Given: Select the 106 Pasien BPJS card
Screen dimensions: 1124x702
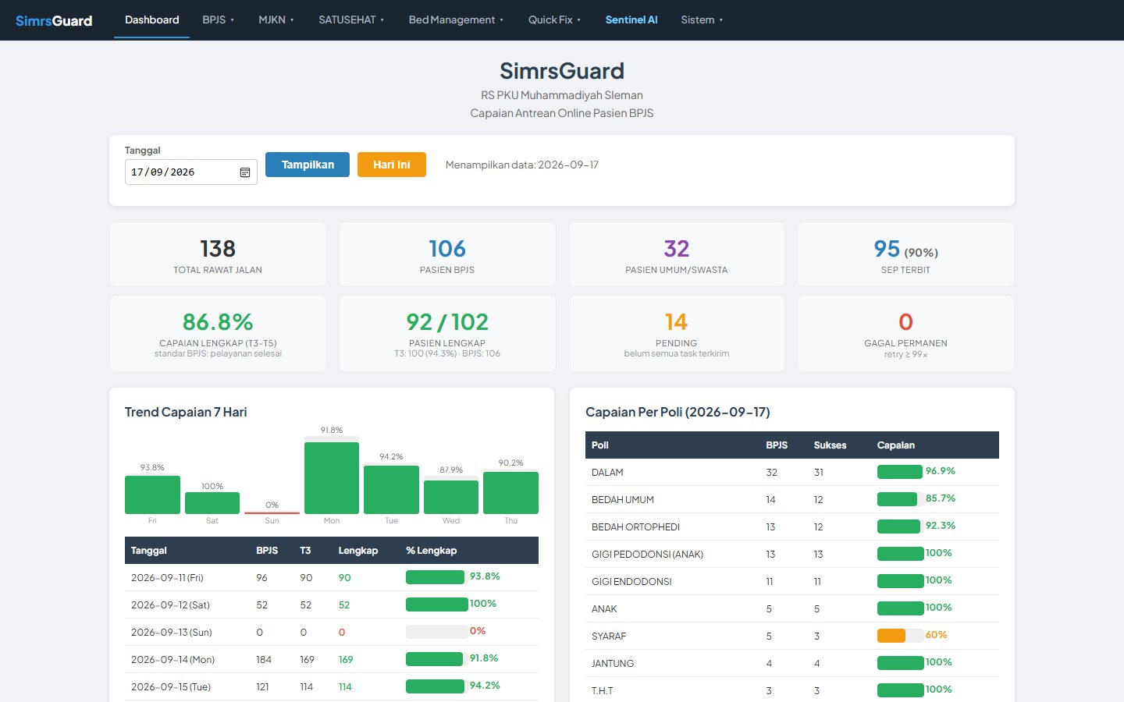Looking at the screenshot, I should point(447,254).
